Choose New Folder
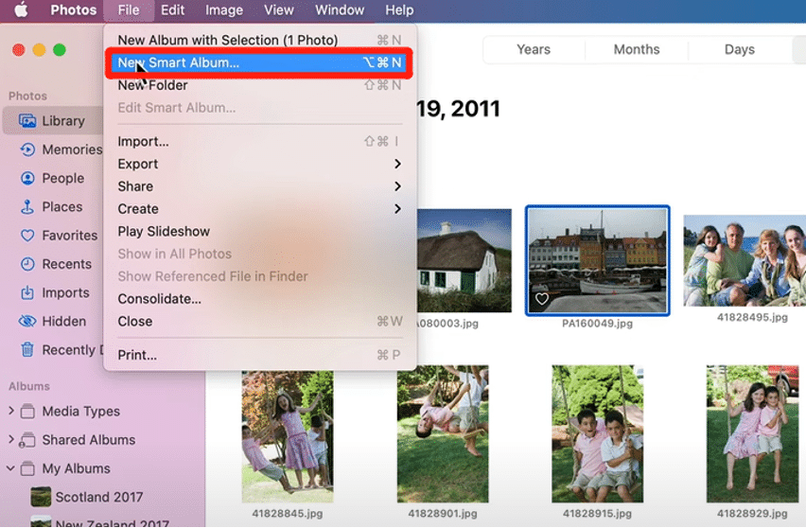The height and width of the screenshot is (528, 806). [259, 85]
